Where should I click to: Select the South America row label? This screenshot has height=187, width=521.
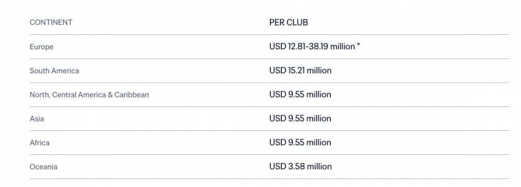(x=54, y=71)
